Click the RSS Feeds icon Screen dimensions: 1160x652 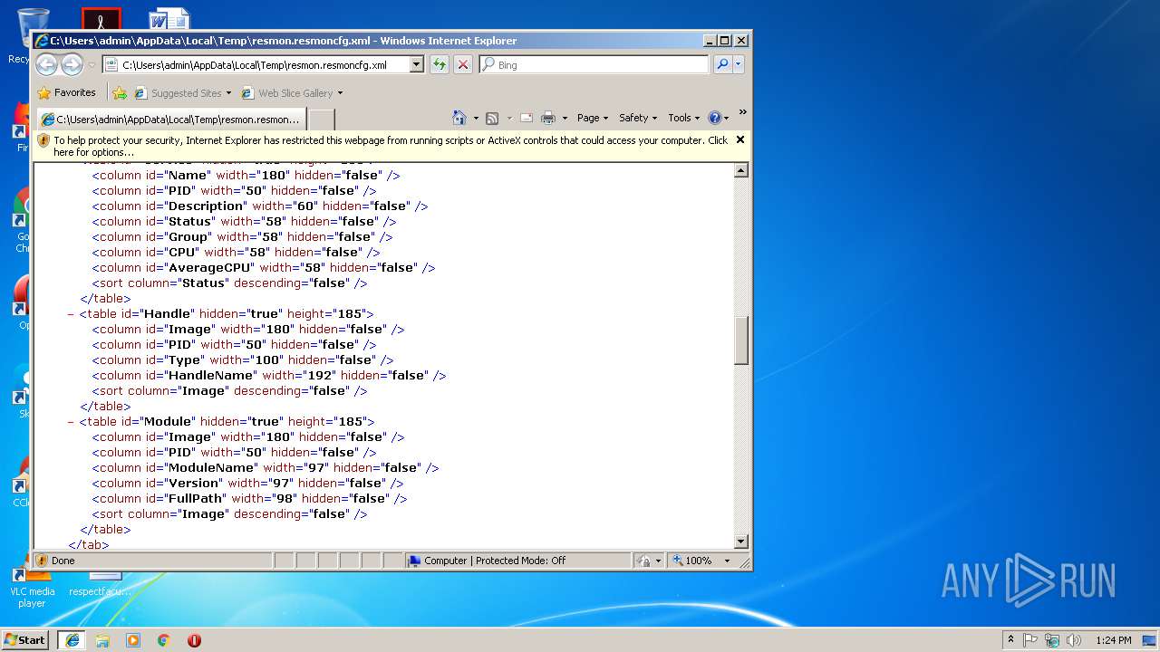[x=492, y=118]
